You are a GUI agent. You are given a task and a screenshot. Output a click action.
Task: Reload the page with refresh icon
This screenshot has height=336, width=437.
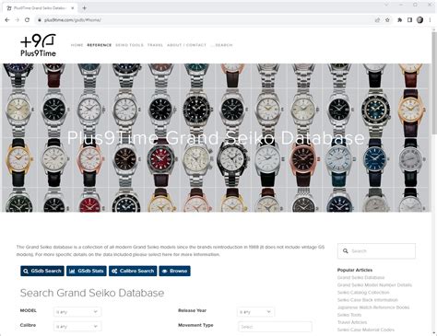tap(27, 20)
